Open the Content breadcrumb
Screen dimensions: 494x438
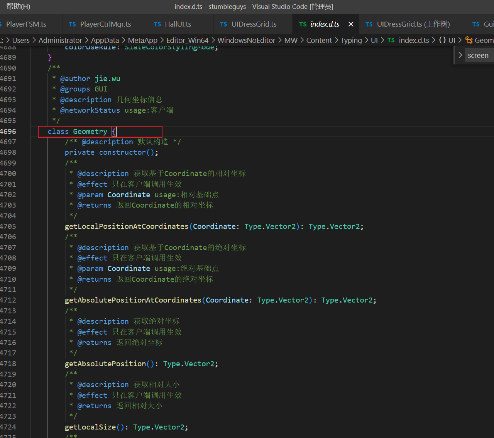coord(319,40)
